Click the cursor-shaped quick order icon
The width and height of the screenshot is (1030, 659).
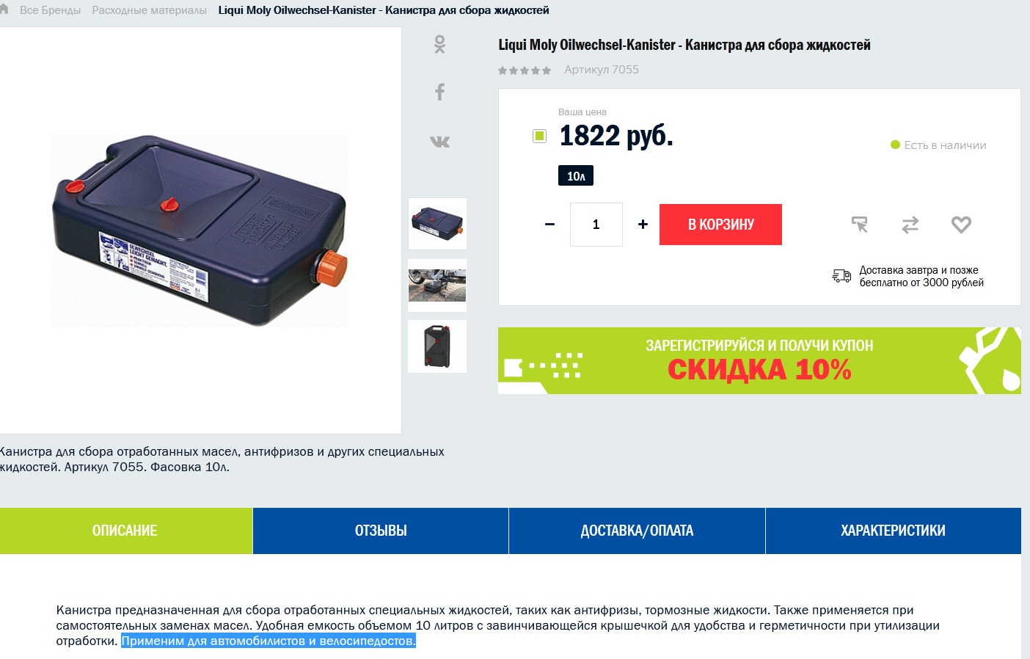point(859,225)
